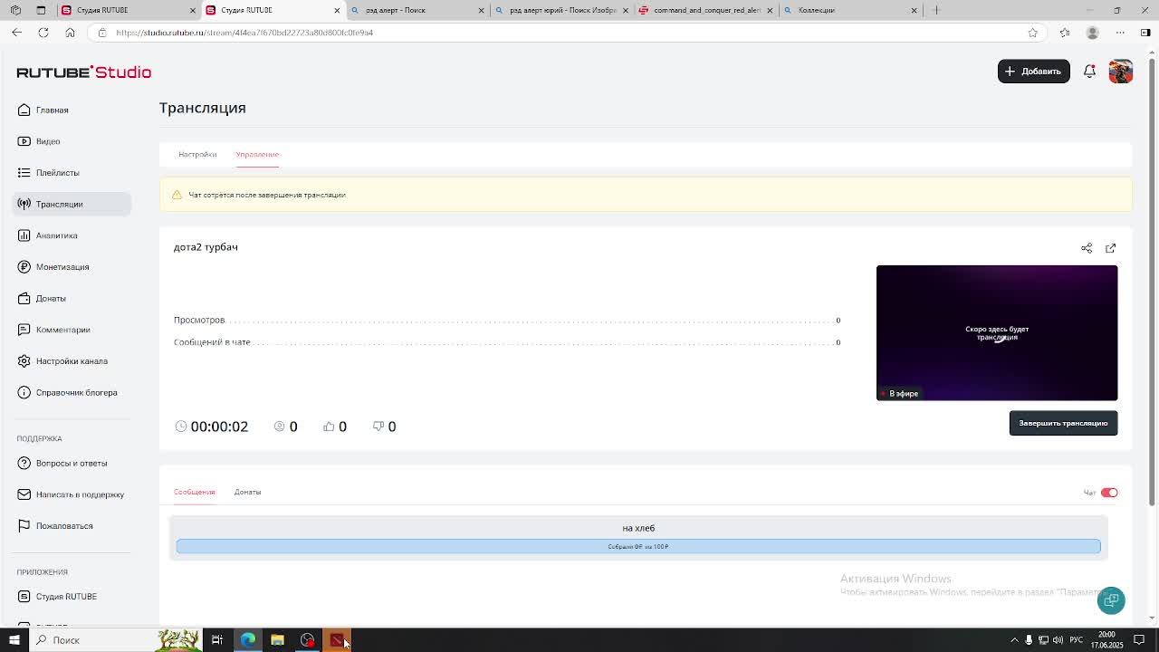1159x652 pixels.
Task: Switch to first Студия RUTUBE browser tab
Action: tap(127, 10)
